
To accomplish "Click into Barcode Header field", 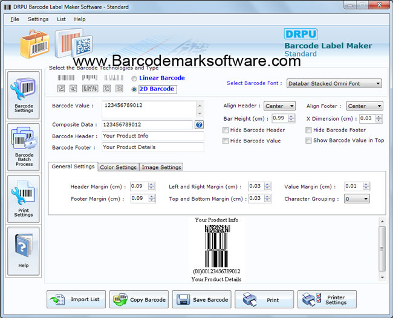I will click(153, 136).
